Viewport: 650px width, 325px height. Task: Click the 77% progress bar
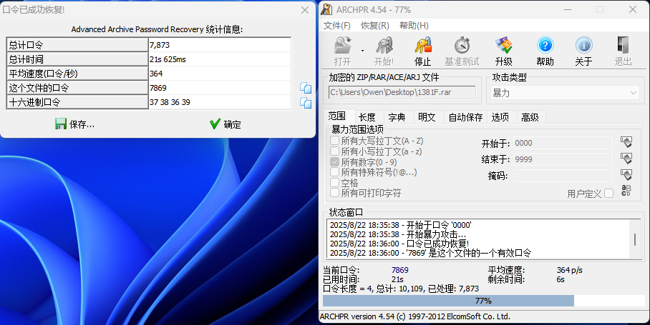(483, 301)
